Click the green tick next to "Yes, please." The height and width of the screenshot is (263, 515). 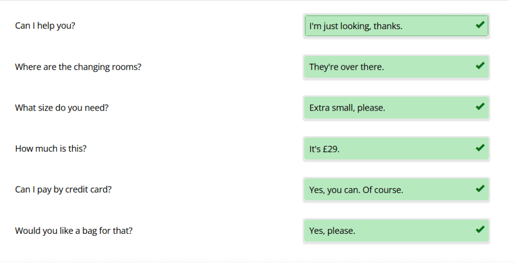[x=480, y=230]
